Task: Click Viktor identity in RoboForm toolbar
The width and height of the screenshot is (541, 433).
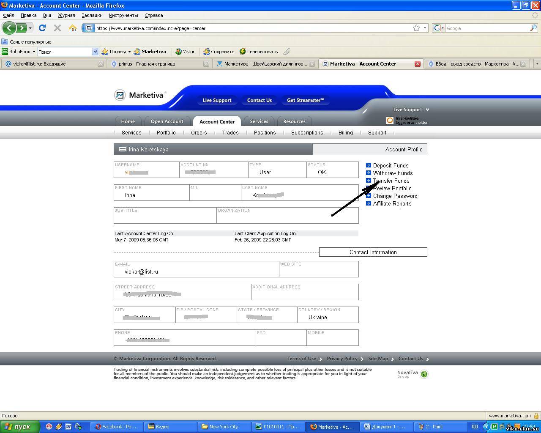Action: coord(185,52)
